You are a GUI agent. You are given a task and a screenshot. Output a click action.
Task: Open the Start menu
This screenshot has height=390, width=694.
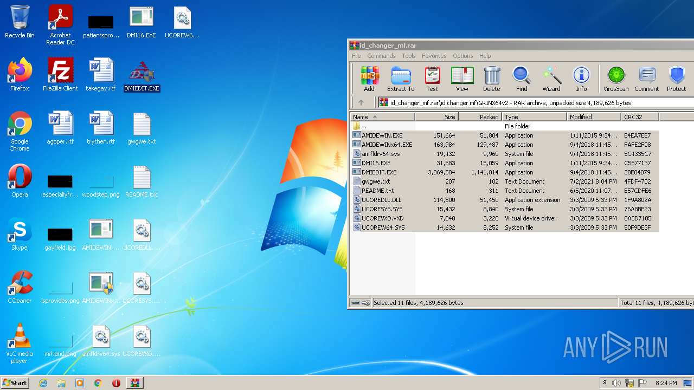click(15, 383)
